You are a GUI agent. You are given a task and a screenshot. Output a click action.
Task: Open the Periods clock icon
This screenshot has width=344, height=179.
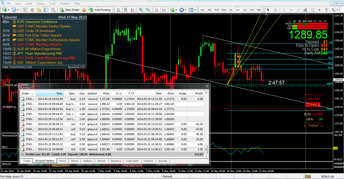pyautogui.click(x=182, y=10)
